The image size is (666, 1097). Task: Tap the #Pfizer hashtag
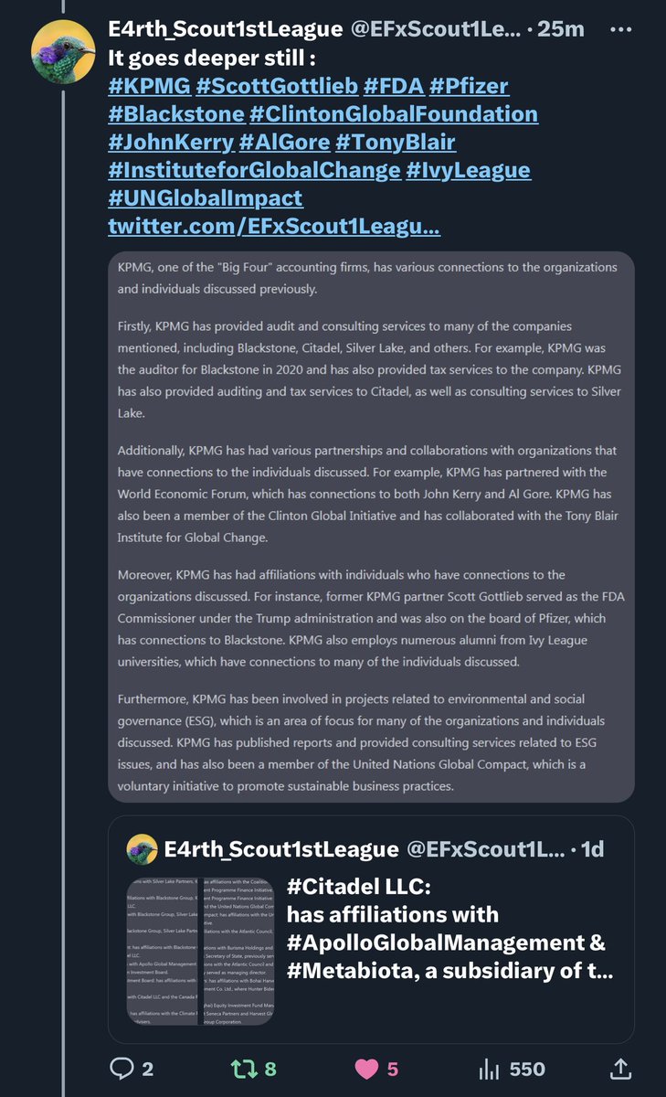(468, 86)
